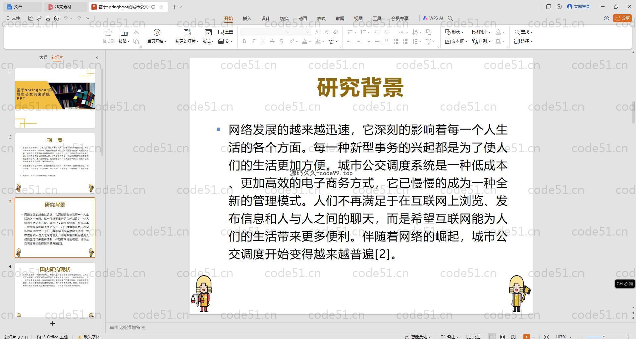This screenshot has width=636, height=339.
Task: Click the zoom slider handle
Action: tap(604, 337)
